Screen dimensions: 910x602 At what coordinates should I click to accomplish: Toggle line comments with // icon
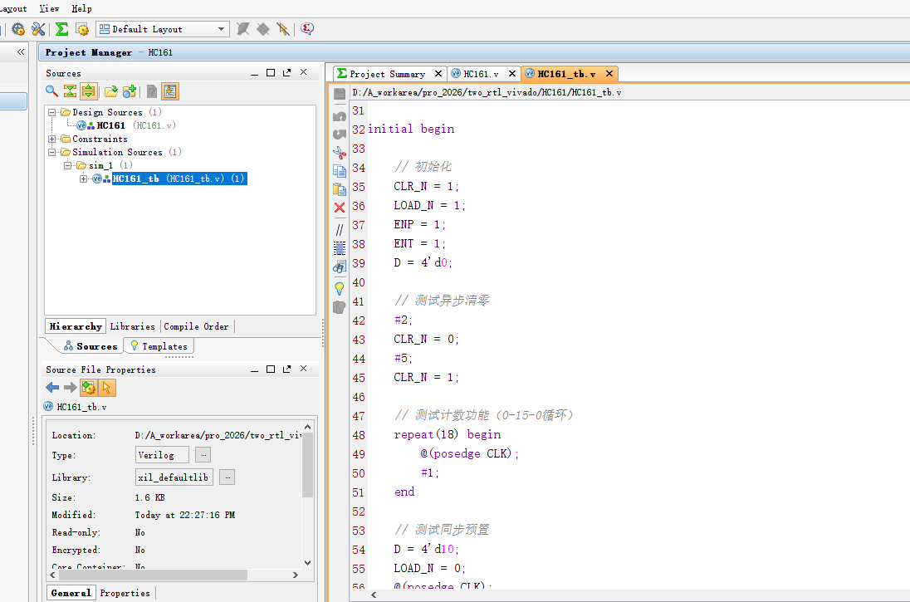(x=340, y=230)
